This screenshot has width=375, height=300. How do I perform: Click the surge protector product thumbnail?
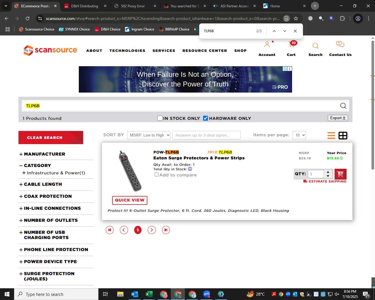click(130, 171)
